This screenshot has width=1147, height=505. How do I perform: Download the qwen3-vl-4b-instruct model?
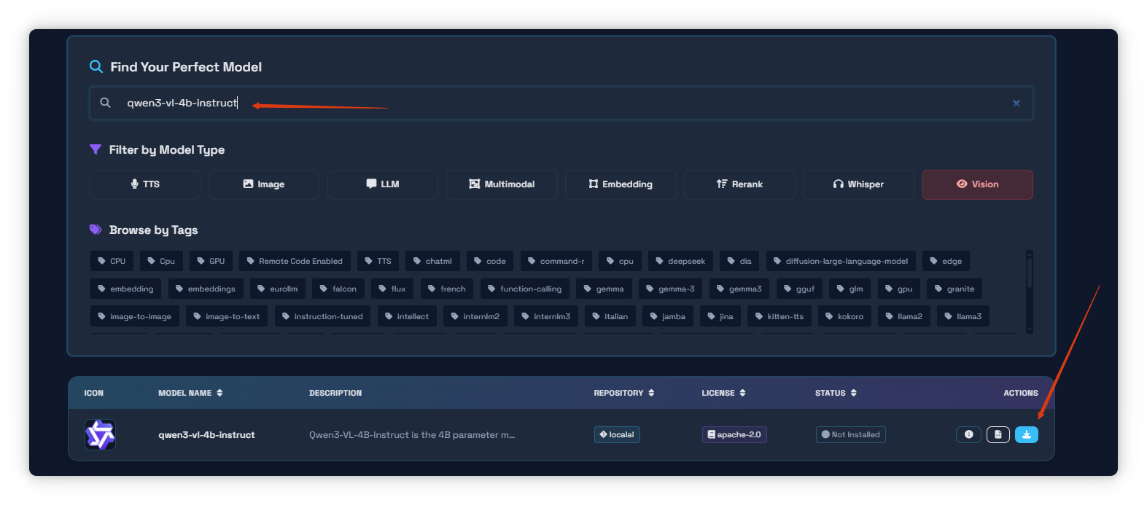coord(1026,434)
